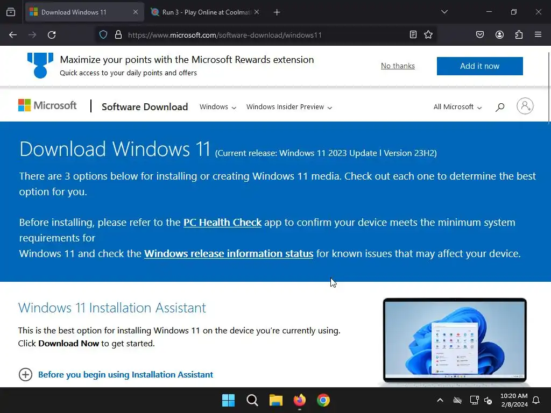
Task: Click the forward navigation arrow
Action: tap(32, 35)
